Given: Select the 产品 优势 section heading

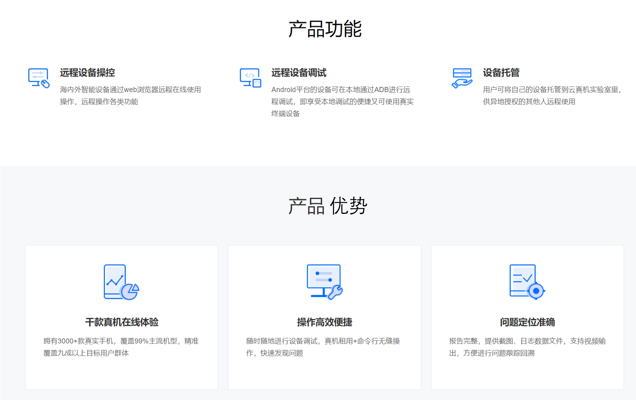Looking at the screenshot, I should point(327,206).
